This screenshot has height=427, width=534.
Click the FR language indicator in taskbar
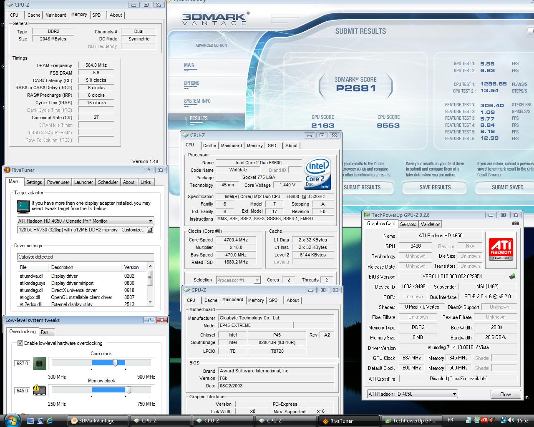(x=451, y=420)
